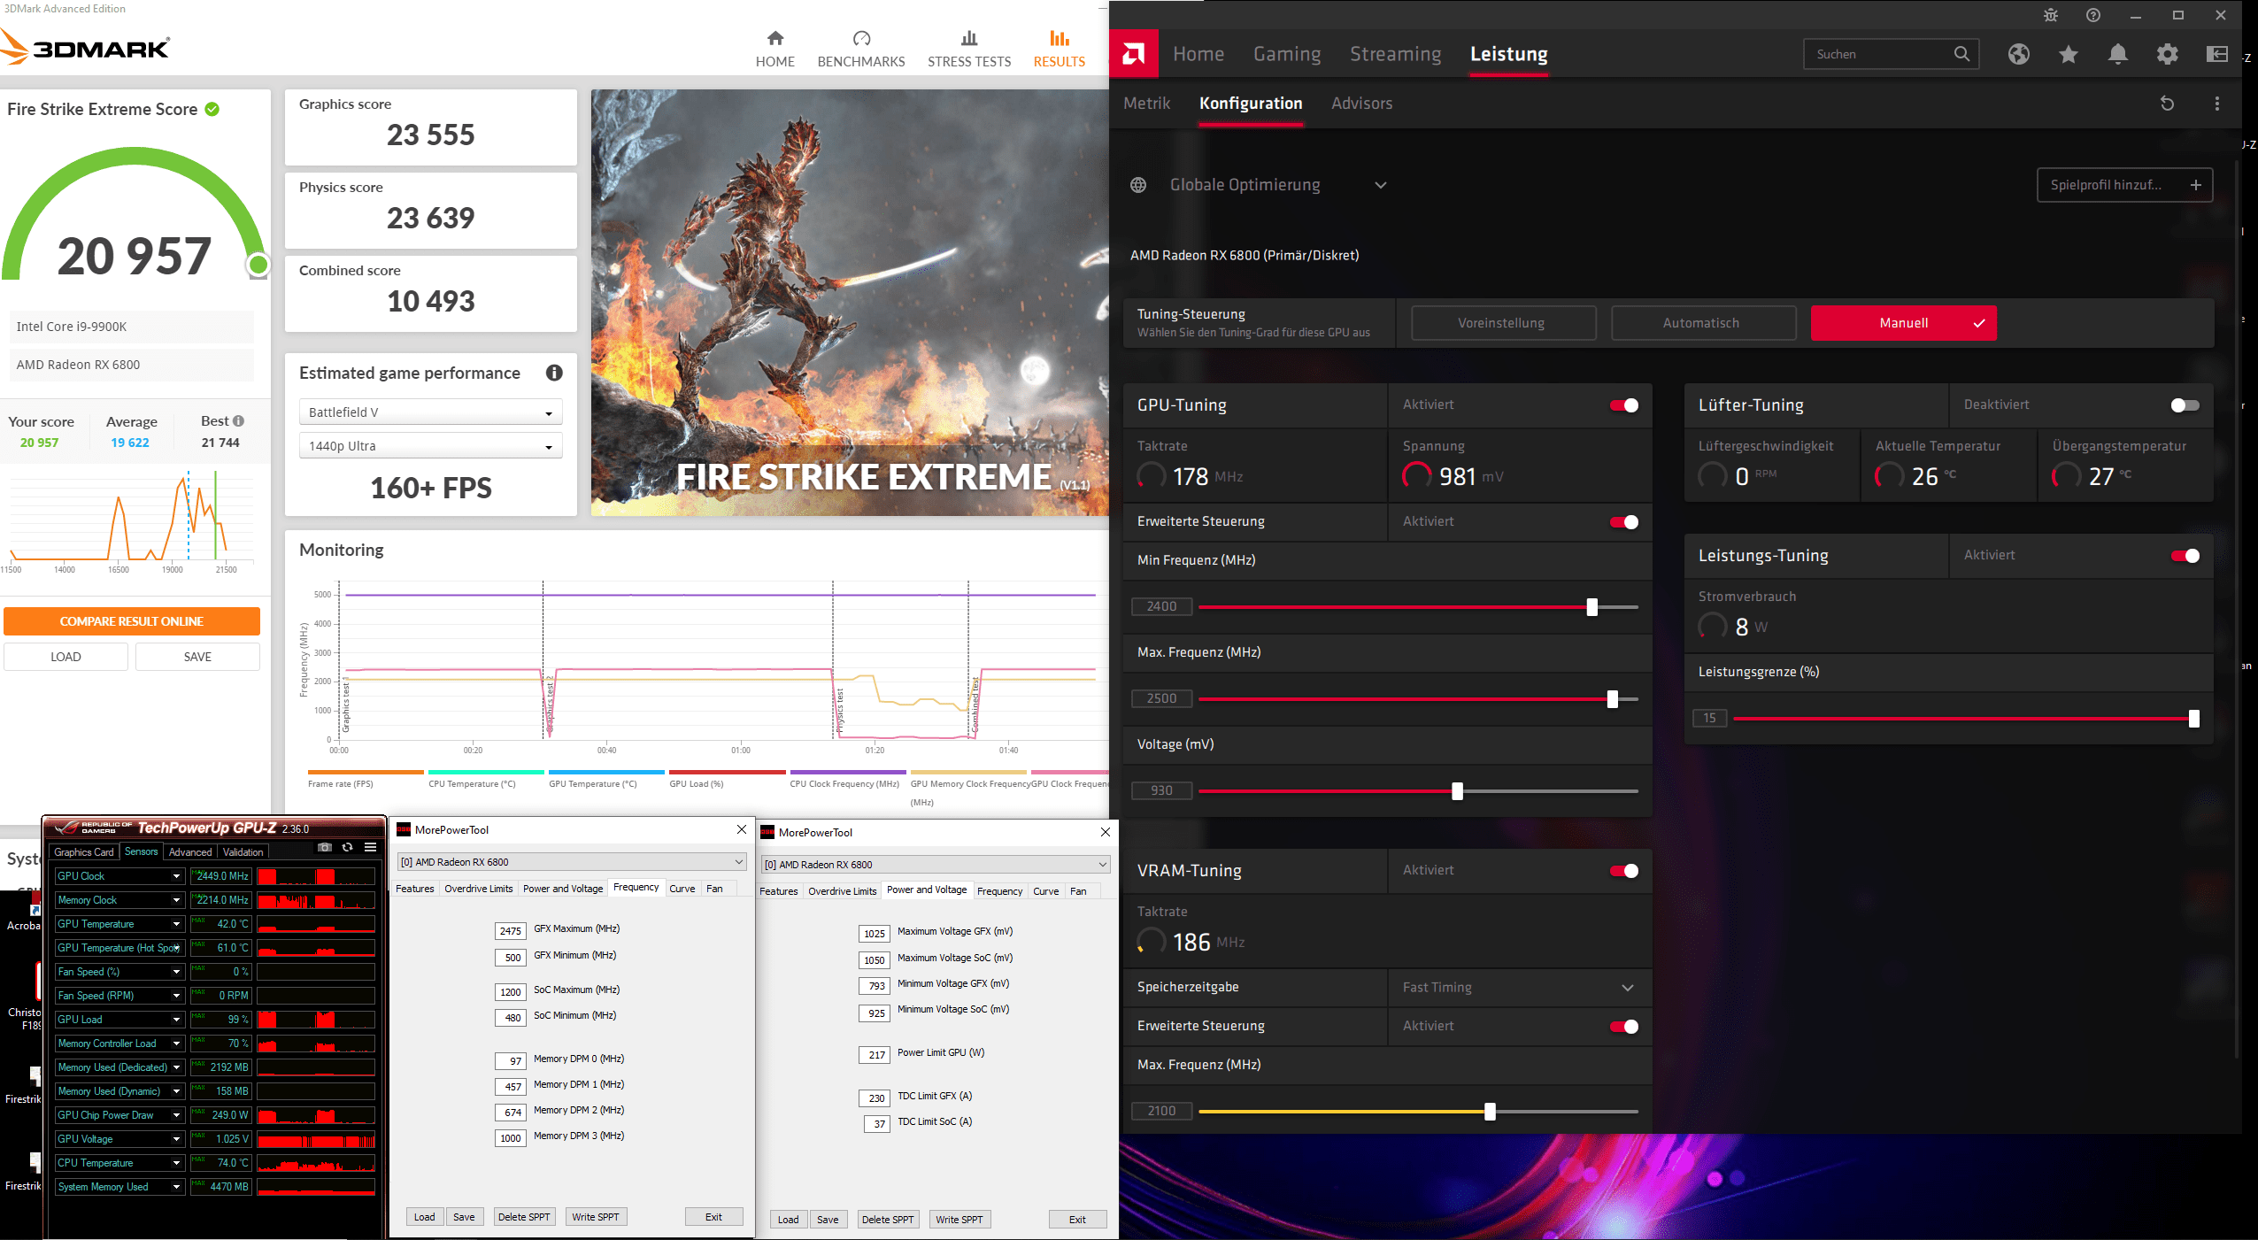Open the three-dot more options menu

click(x=2217, y=104)
